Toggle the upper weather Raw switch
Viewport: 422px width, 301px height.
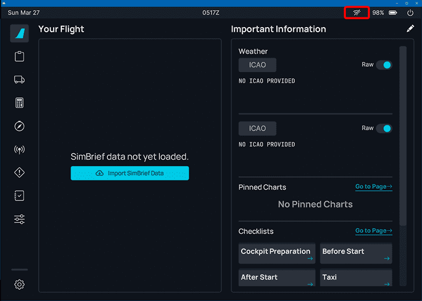(x=384, y=65)
